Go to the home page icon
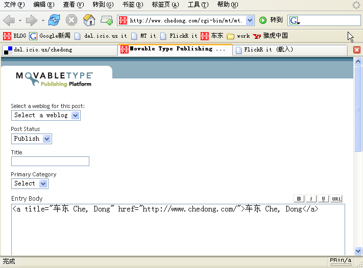363x268 pixels. pyautogui.click(x=89, y=20)
